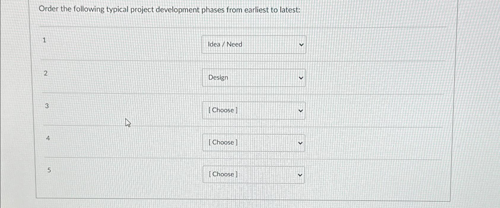
Task: Open the [ Choose ] dropdown for item 4
Action: click(254, 143)
